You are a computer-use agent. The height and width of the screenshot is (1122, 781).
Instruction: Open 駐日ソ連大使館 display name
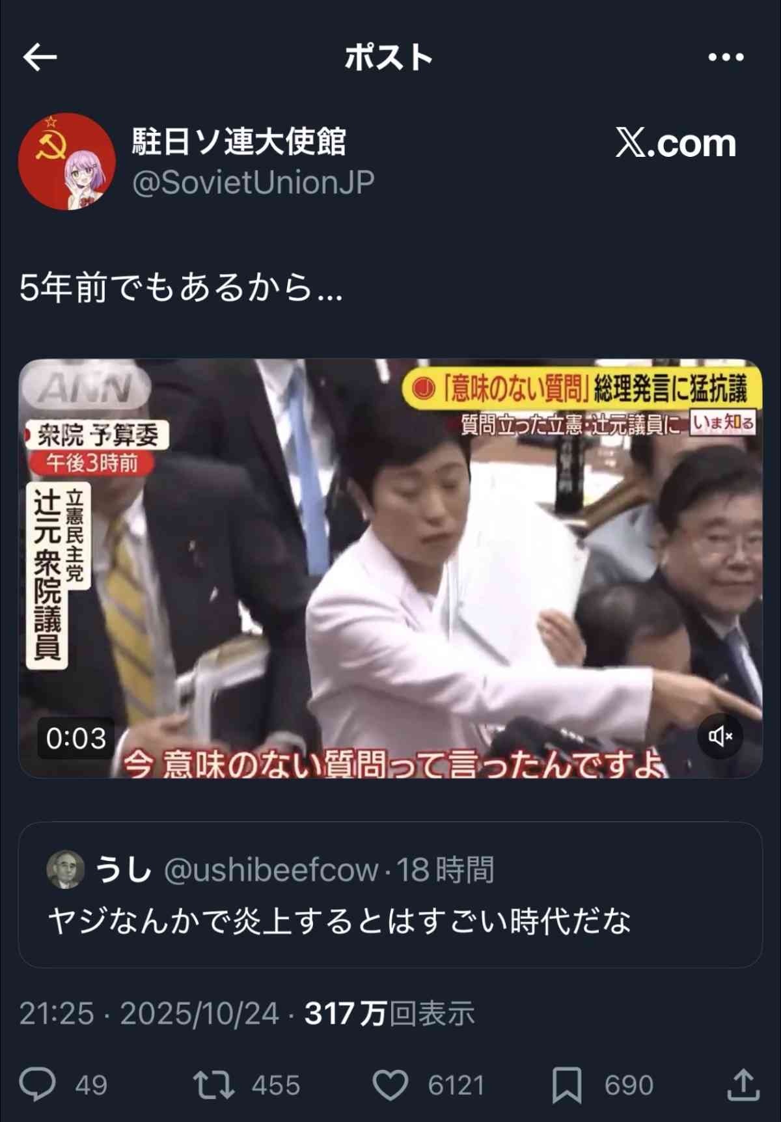[x=239, y=141]
